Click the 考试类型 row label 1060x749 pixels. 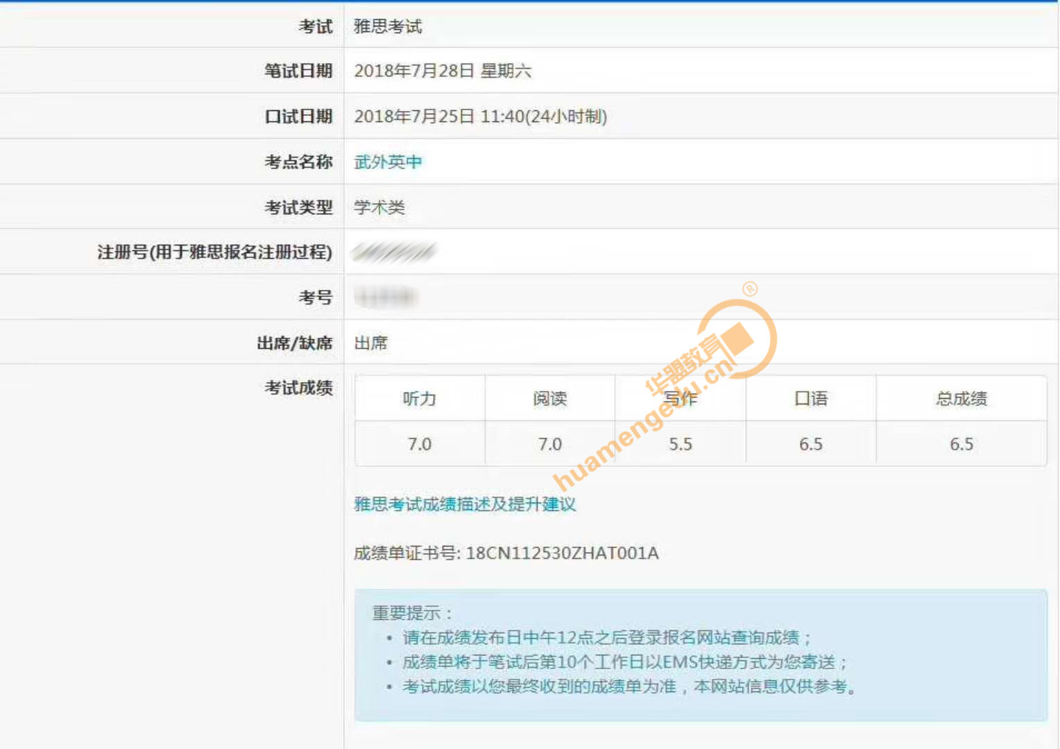coord(299,207)
